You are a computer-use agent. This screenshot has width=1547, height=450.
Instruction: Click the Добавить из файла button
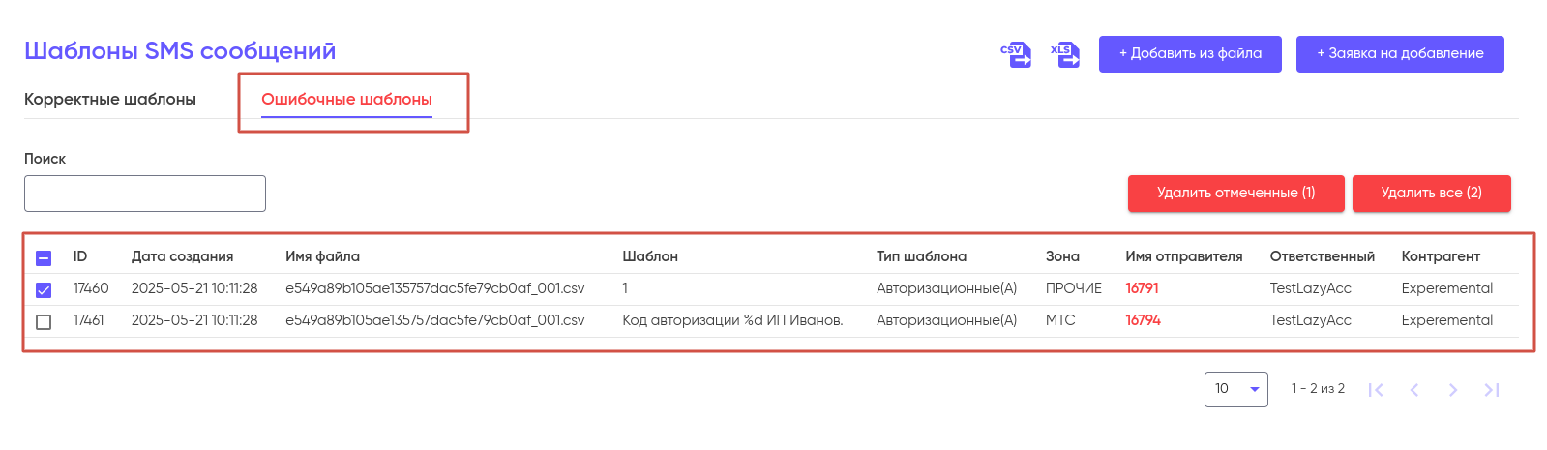[x=1190, y=54]
